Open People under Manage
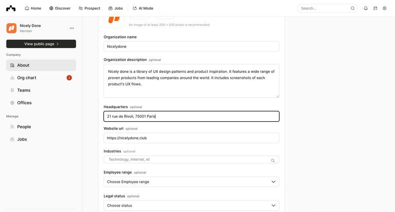 tap(41, 127)
